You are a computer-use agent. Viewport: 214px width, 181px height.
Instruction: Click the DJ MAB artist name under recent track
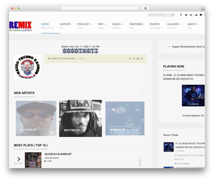[x=179, y=151]
